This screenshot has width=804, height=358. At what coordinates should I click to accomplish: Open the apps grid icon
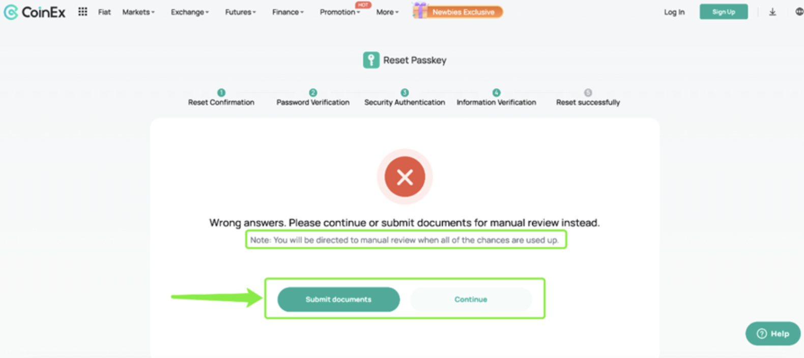[82, 12]
